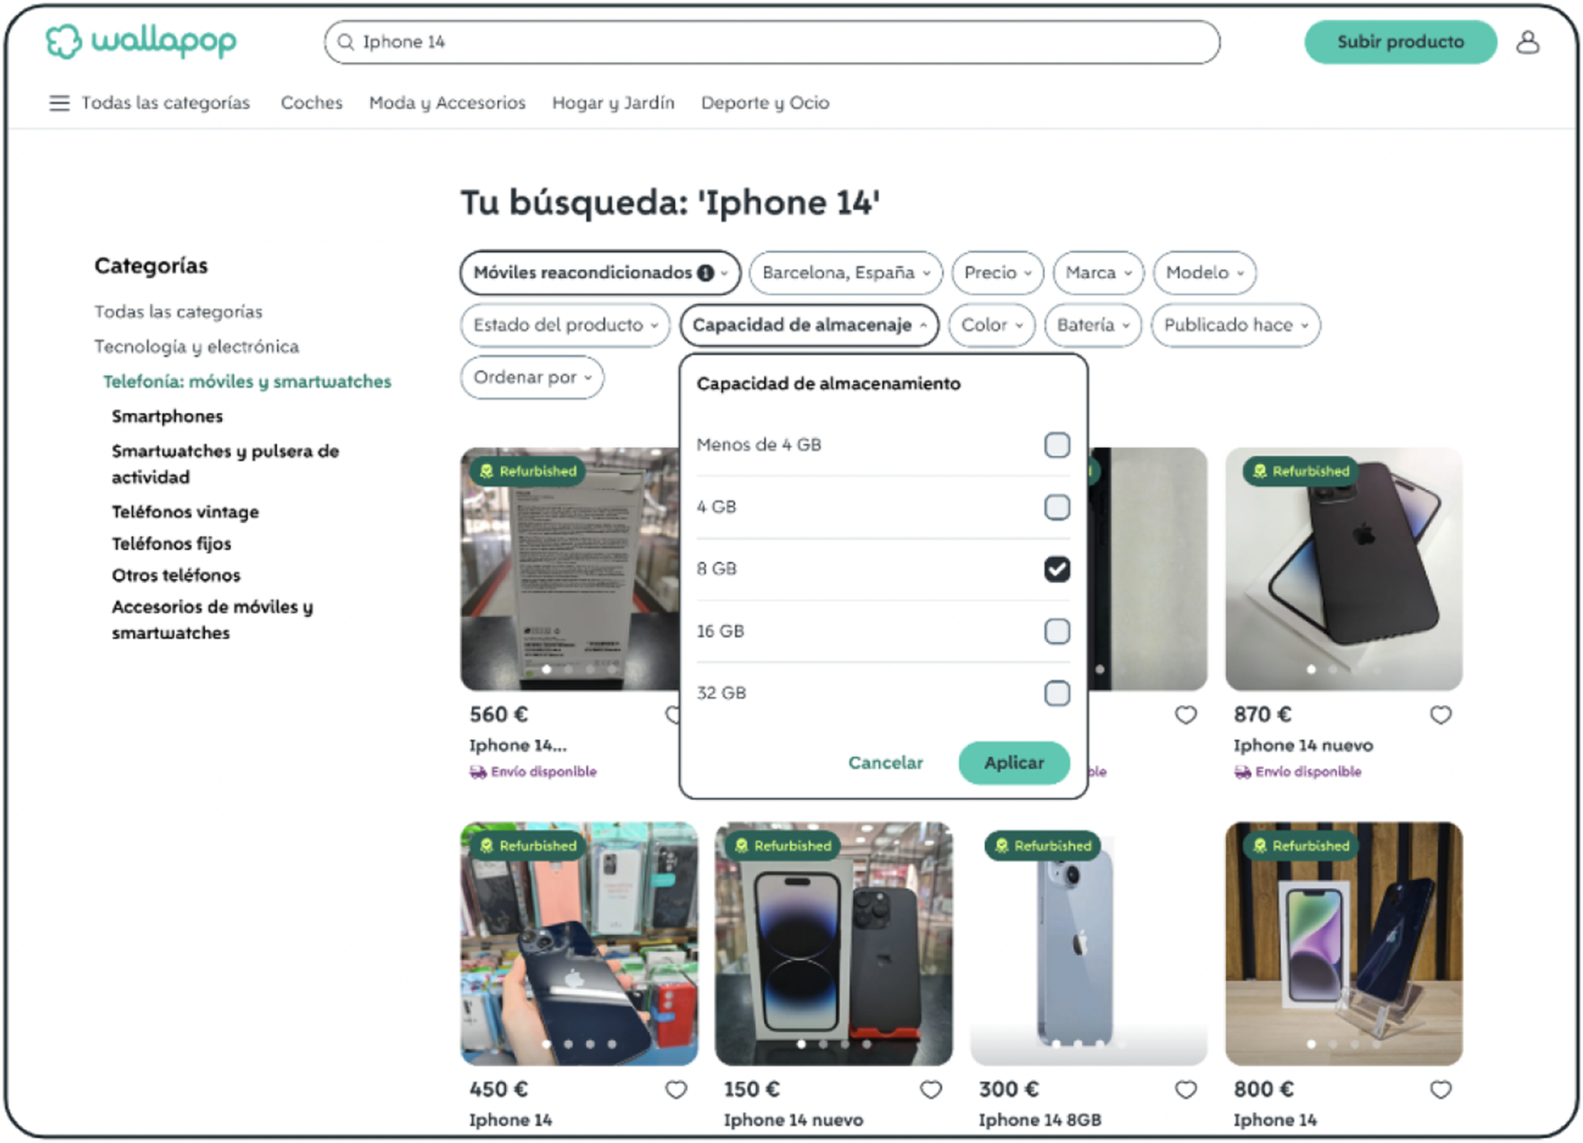Screen dimensions: 1583x1143
Task: Check the 16 GB storage option
Action: pos(1056,632)
